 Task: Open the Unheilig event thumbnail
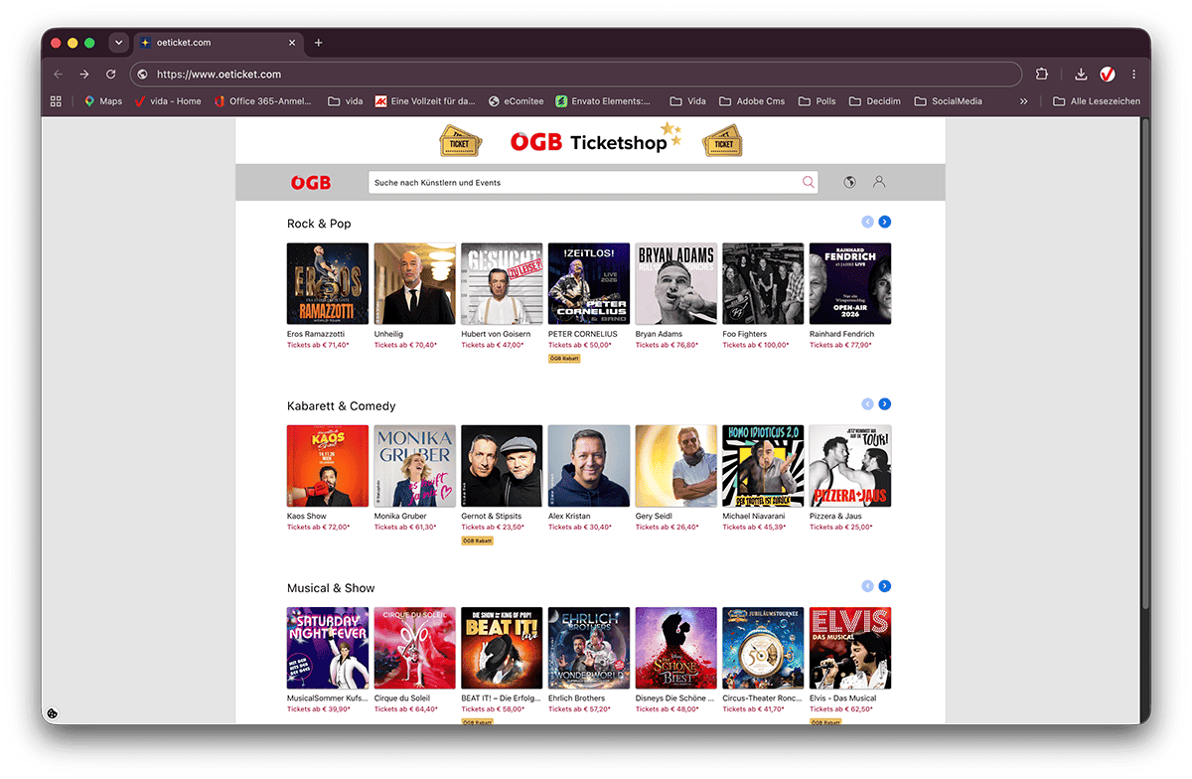(x=414, y=283)
